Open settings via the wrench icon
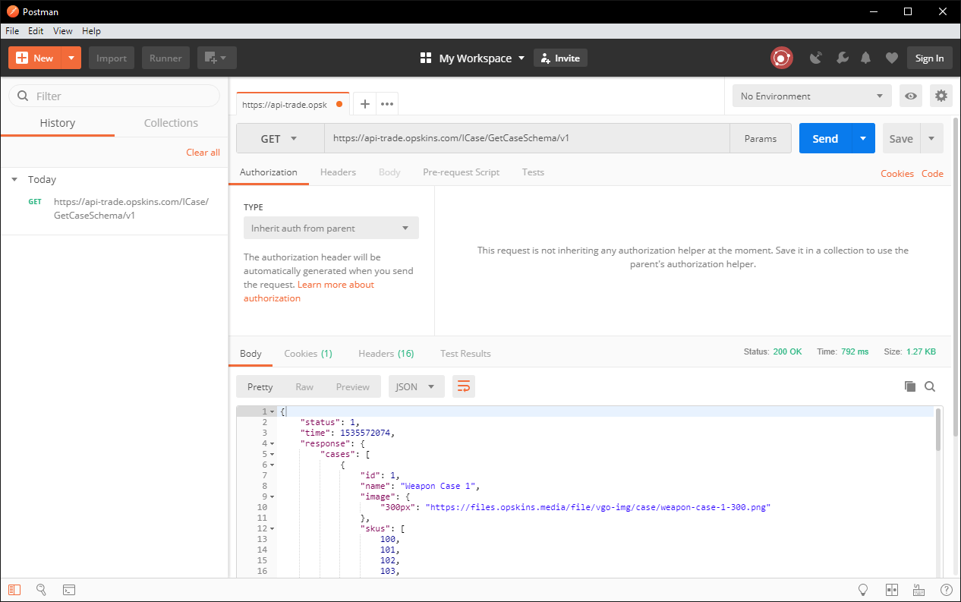The width and height of the screenshot is (961, 602). point(842,58)
